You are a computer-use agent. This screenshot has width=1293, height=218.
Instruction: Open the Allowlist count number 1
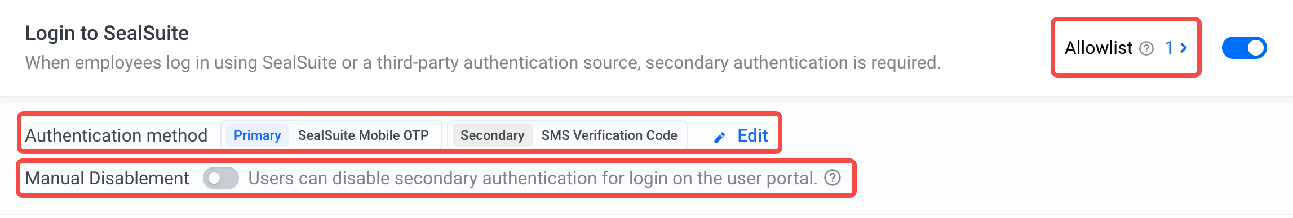pyautogui.click(x=1170, y=48)
